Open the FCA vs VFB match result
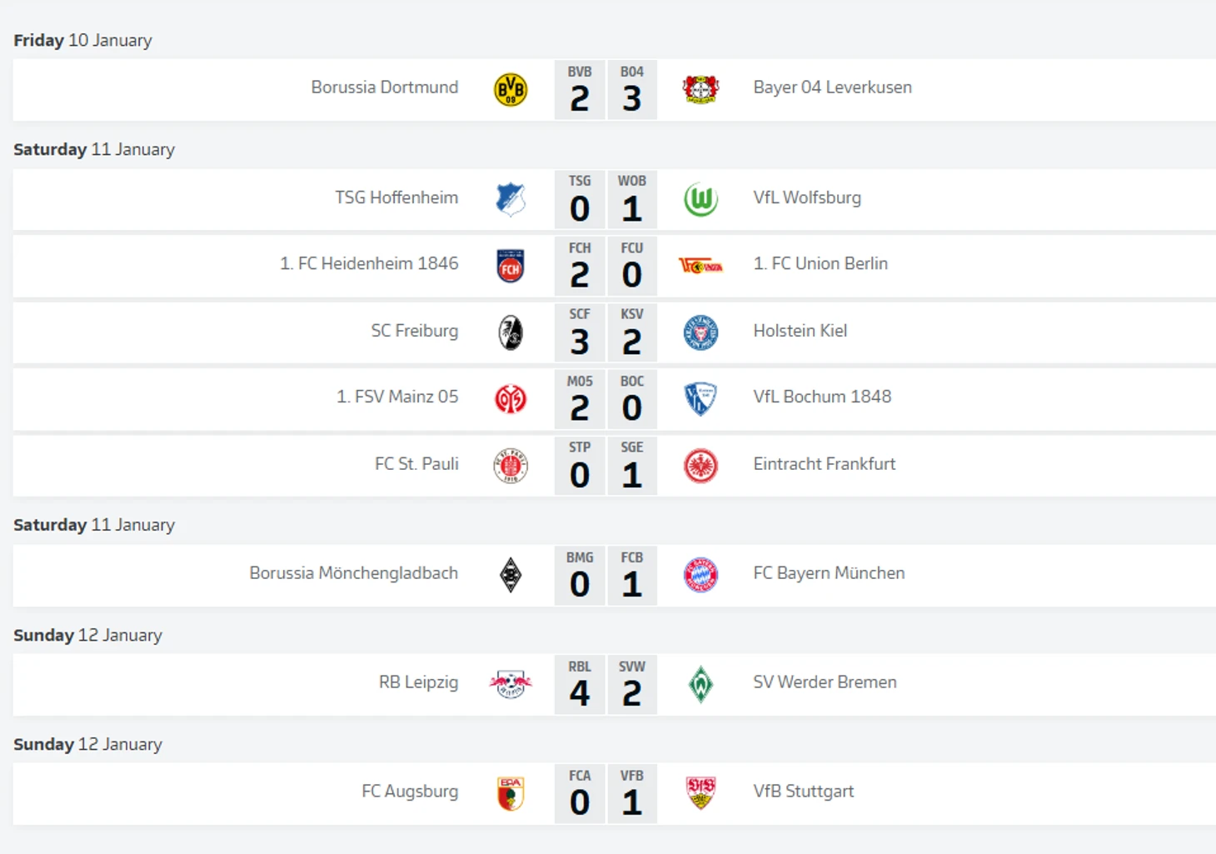 606,793
